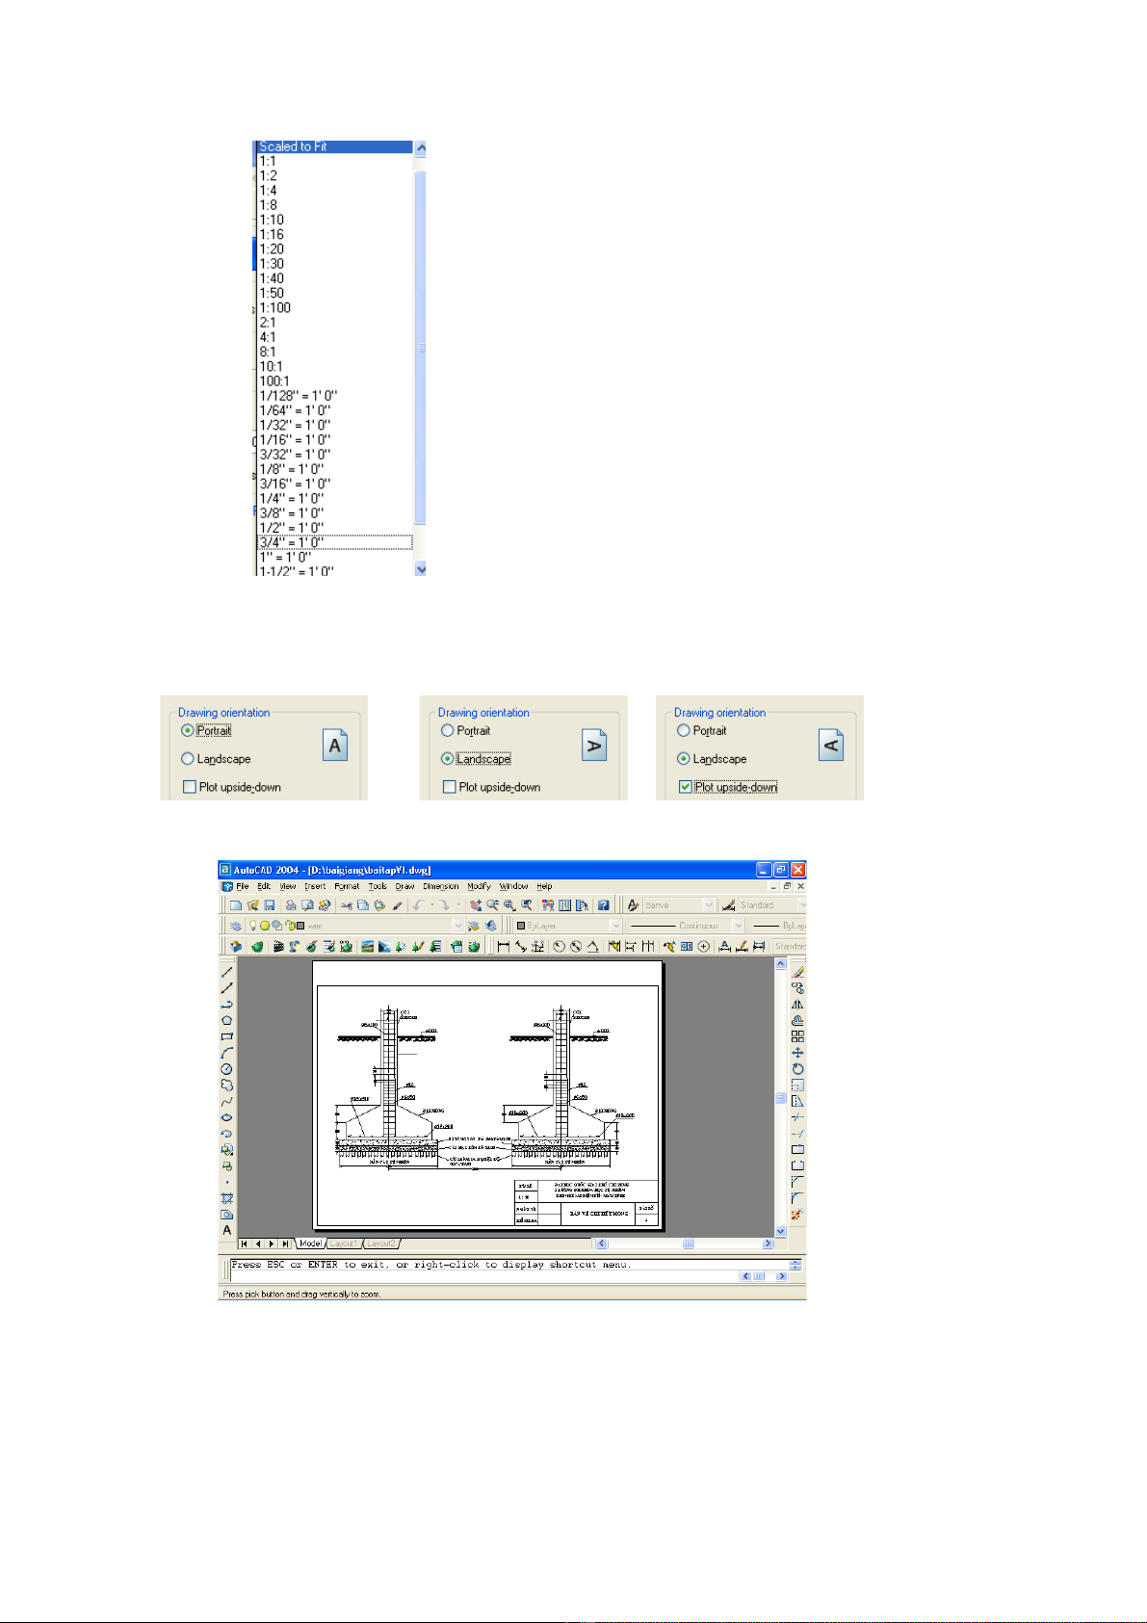Select Landscape in the middle orientation panel
This screenshot has height=1623, width=1147.
[448, 759]
